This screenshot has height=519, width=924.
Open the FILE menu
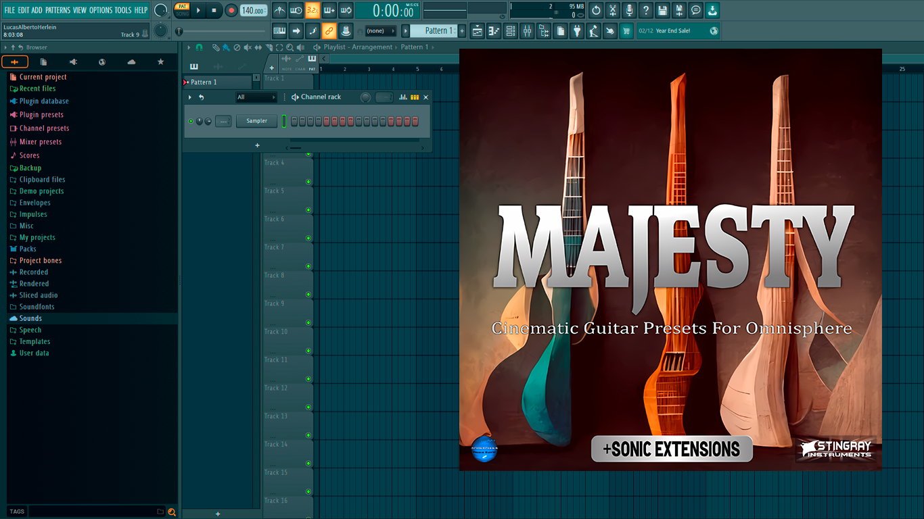point(9,10)
